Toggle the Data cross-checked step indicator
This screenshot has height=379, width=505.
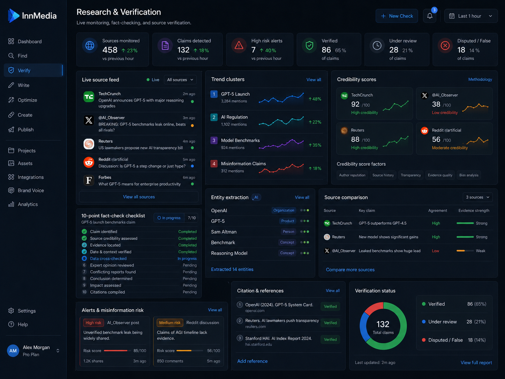[84, 258]
